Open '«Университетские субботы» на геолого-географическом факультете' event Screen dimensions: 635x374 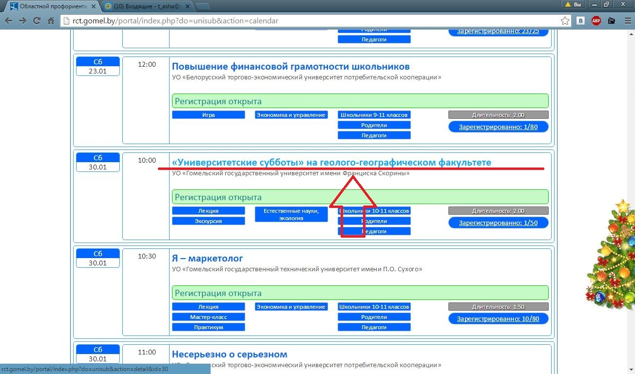(331, 162)
